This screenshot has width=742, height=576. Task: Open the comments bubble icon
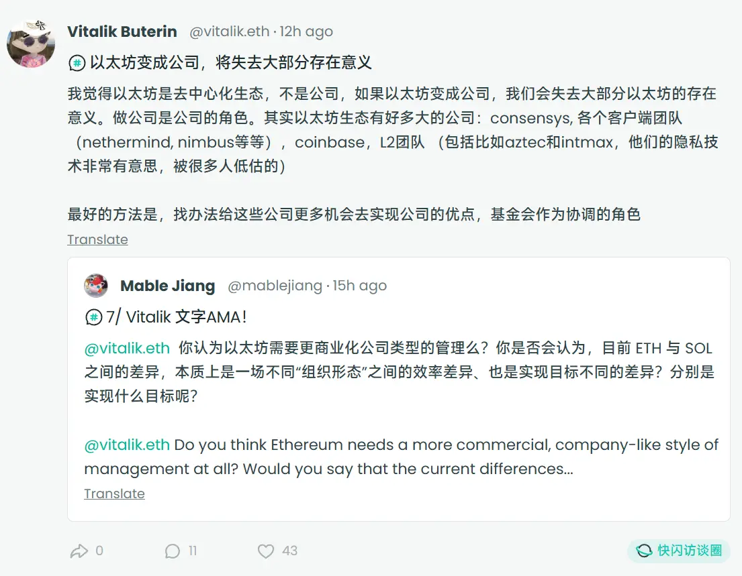(173, 551)
